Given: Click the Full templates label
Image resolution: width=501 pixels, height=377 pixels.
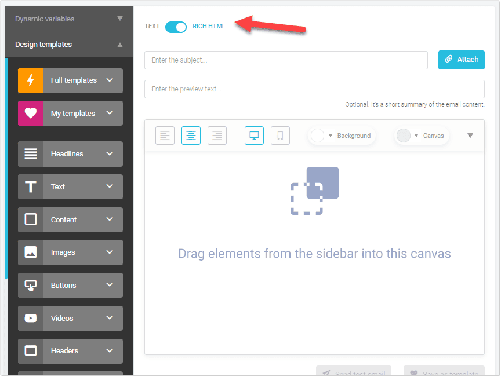Looking at the screenshot, I should tap(74, 80).
